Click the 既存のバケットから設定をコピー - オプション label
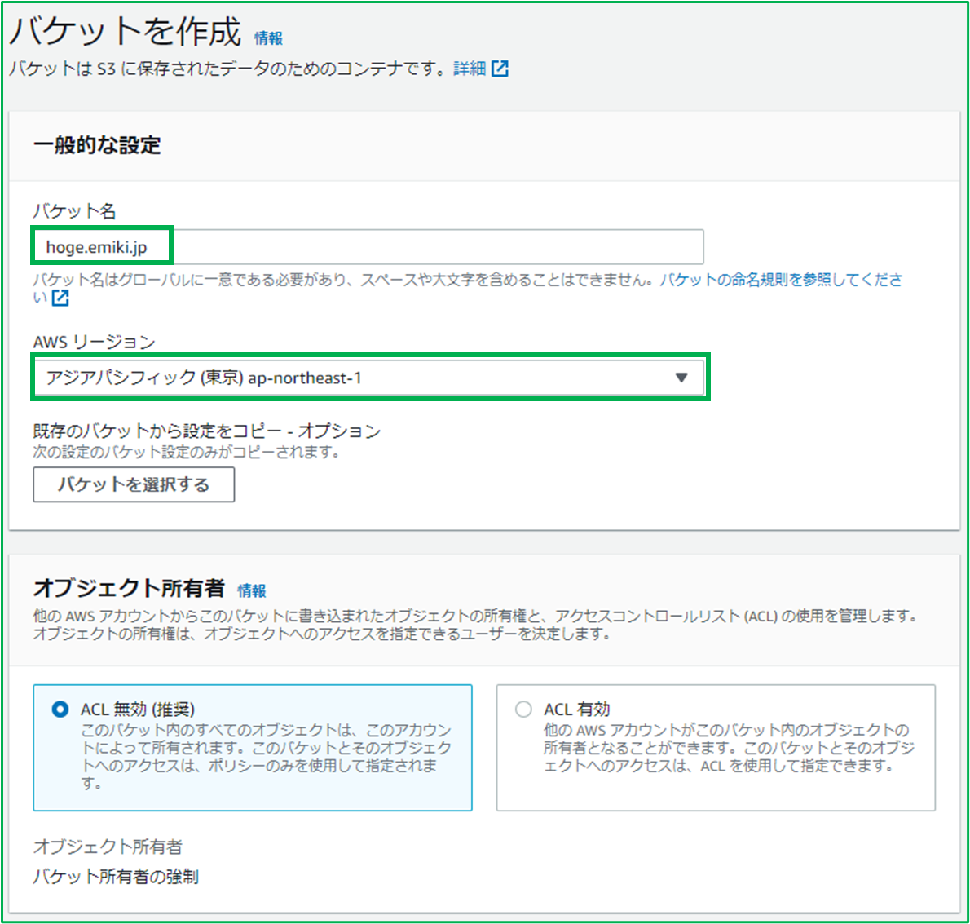Viewport: 970px width, 924px height. [206, 431]
